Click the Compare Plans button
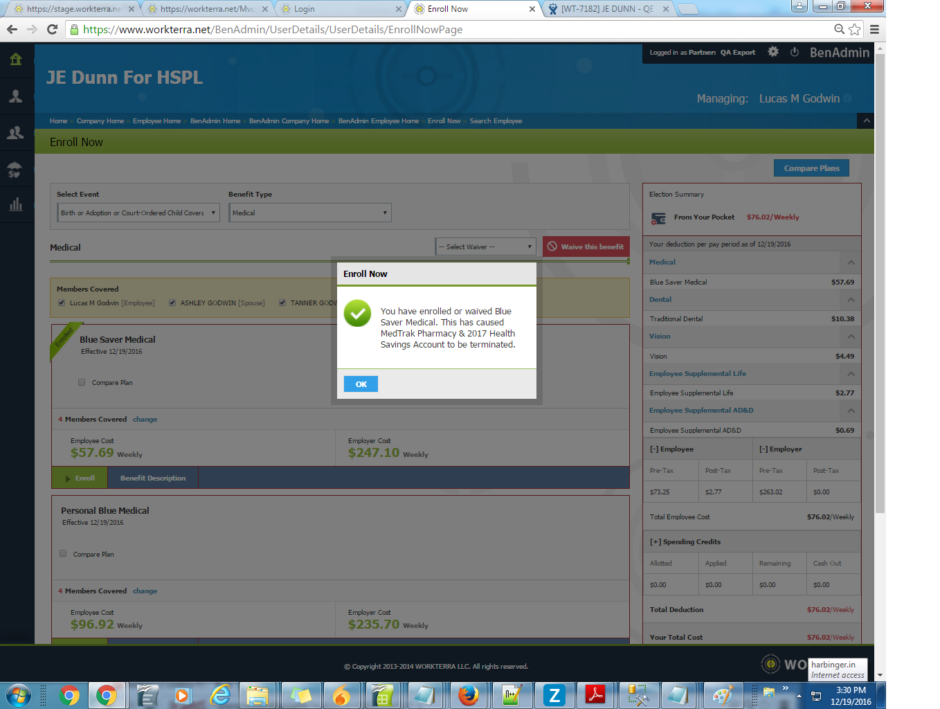Viewport: 940px width, 709px height. 811,168
